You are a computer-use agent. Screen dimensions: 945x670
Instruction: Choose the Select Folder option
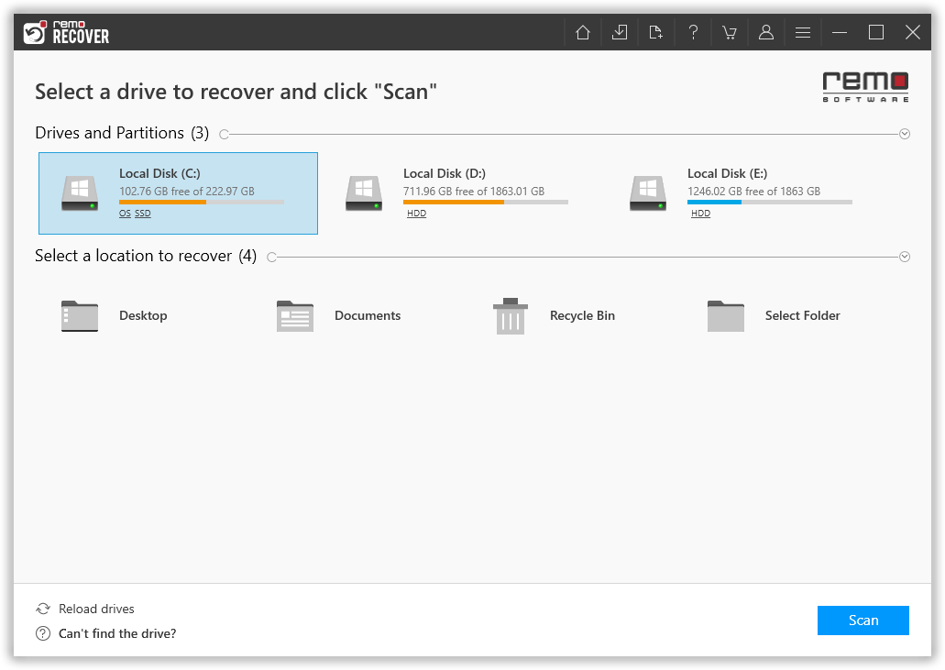[x=725, y=315]
